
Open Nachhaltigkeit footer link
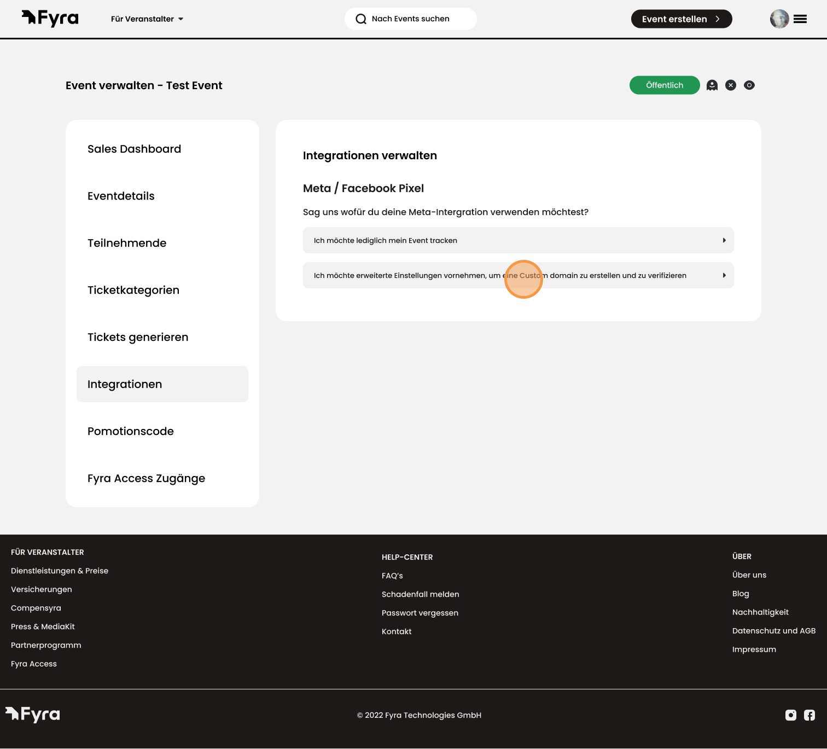(760, 612)
